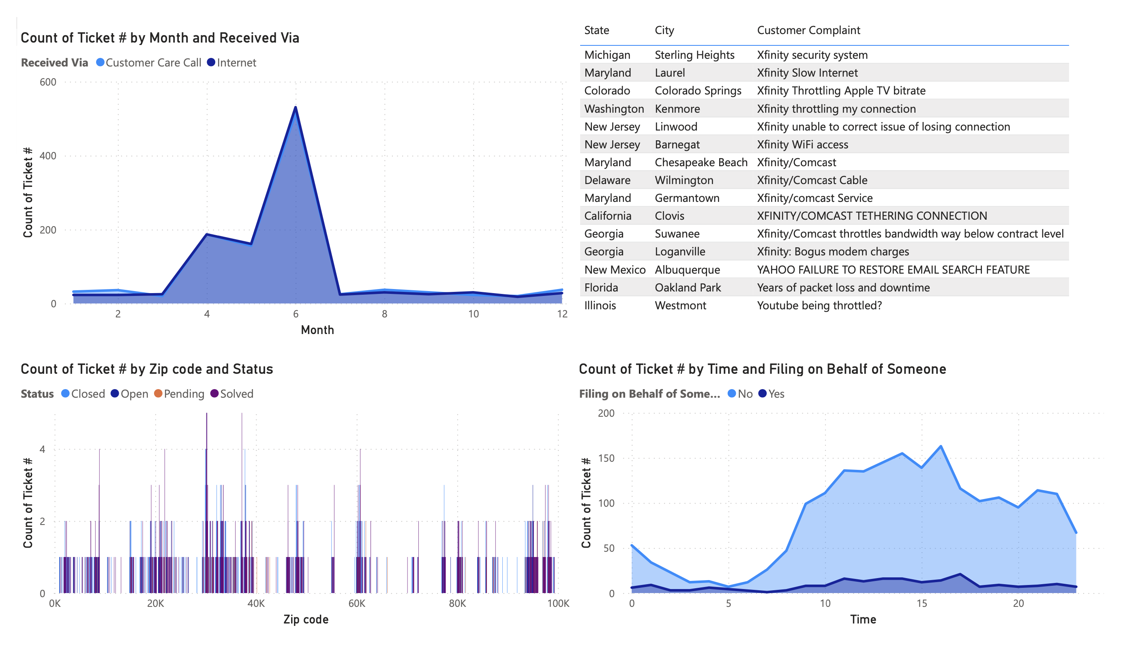Select the Westmont Illinois table row
The image size is (1123, 647).
[680, 306]
